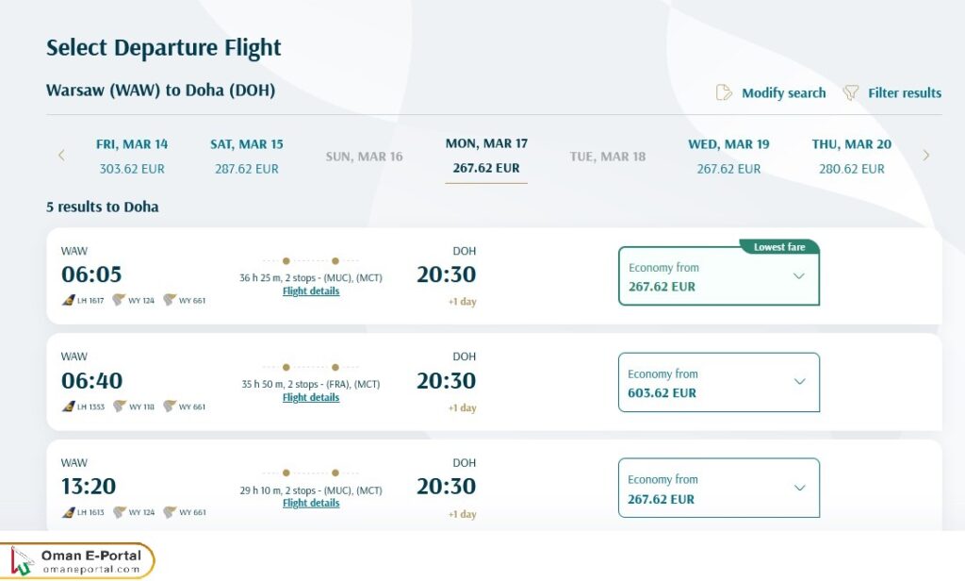The image size is (965, 581).
Task: Expand the 603.62 EUR Economy fare dropdown
Action: pos(798,382)
